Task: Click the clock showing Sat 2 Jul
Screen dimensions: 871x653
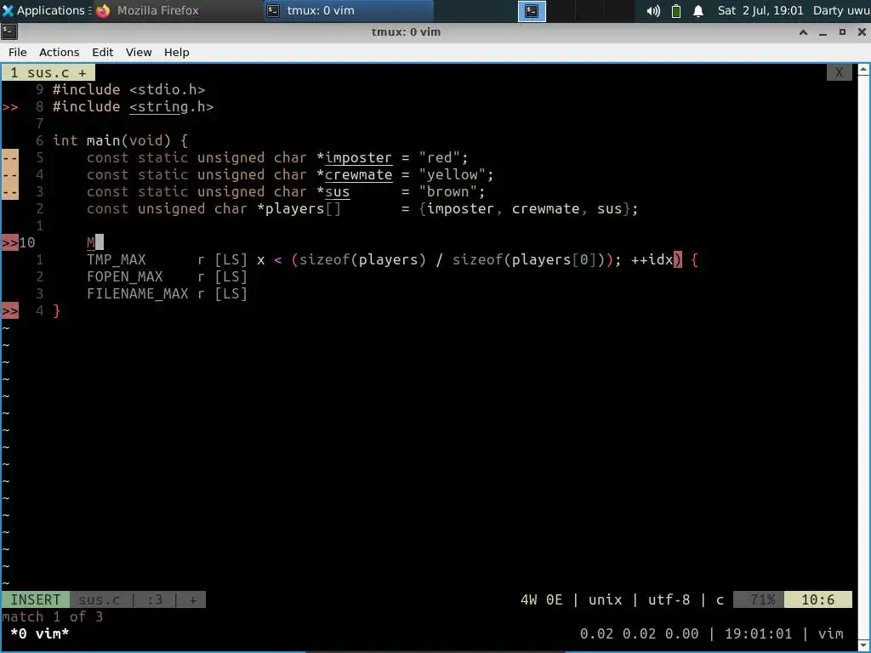Action: click(760, 10)
